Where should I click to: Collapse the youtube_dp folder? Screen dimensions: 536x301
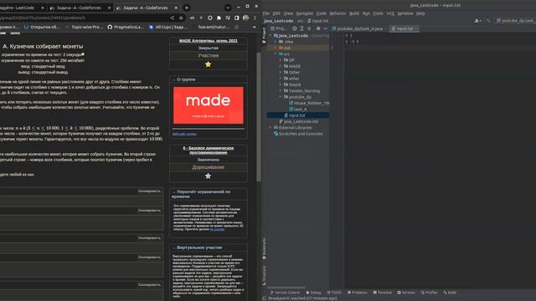click(281, 97)
